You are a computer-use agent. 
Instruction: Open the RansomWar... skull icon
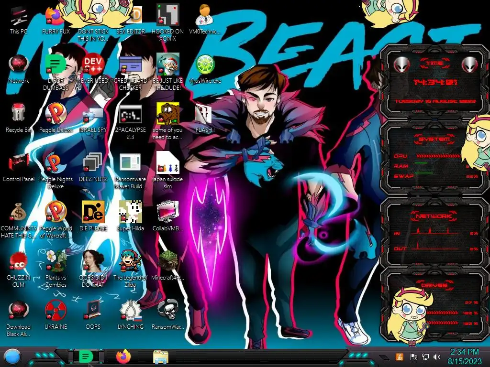167,310
